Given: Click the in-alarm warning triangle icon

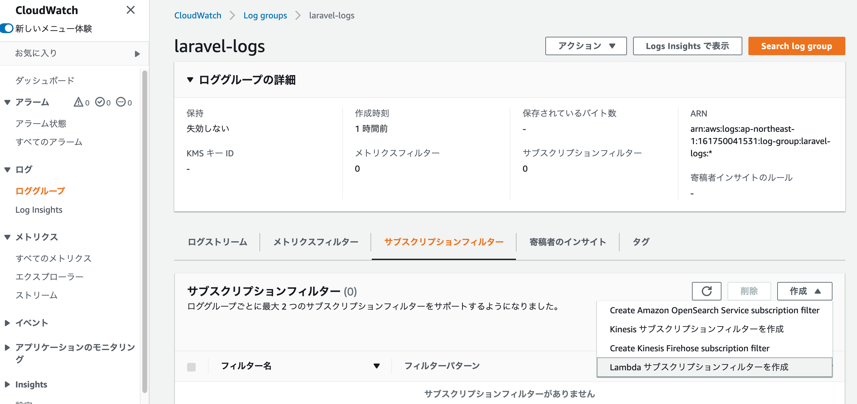Looking at the screenshot, I should pos(78,102).
